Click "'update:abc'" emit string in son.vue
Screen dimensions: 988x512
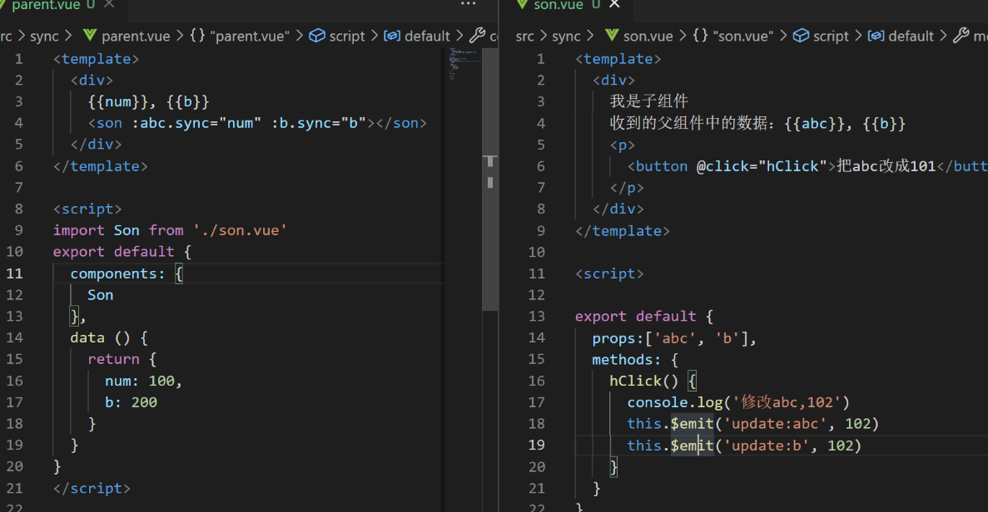[x=775, y=424]
